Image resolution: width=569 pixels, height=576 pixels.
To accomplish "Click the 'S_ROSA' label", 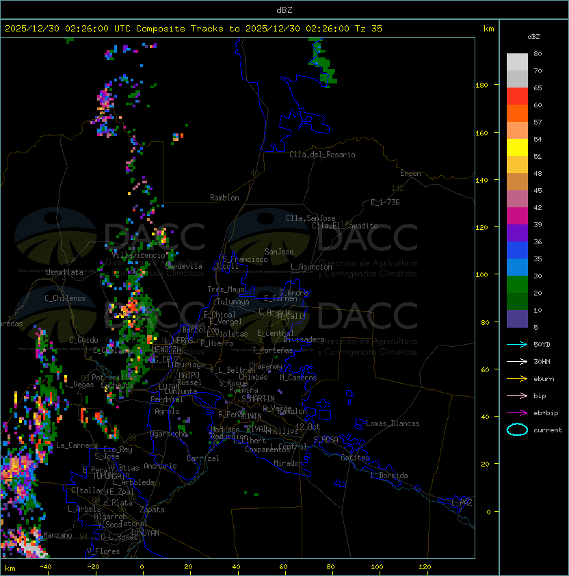I will coord(326,440).
